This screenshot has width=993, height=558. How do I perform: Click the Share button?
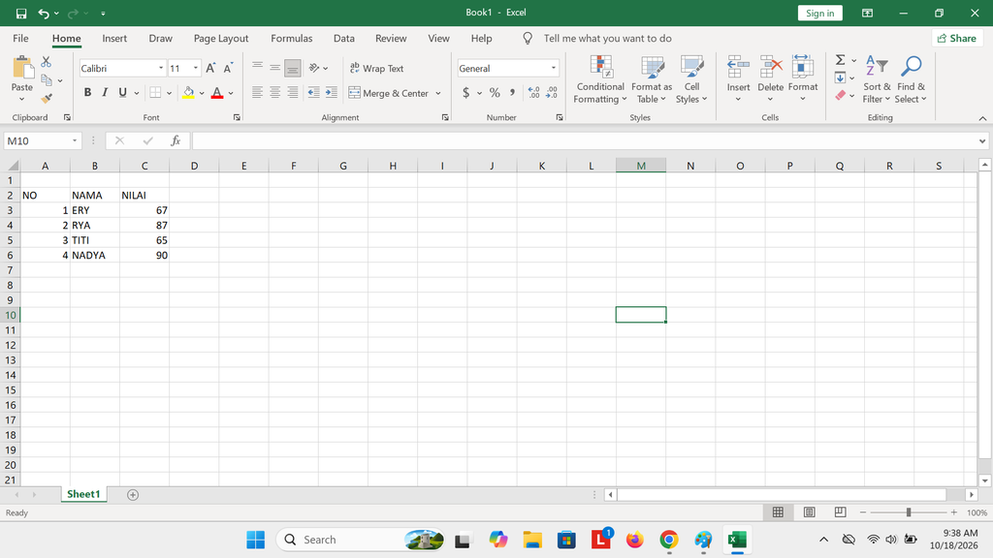[x=956, y=38]
